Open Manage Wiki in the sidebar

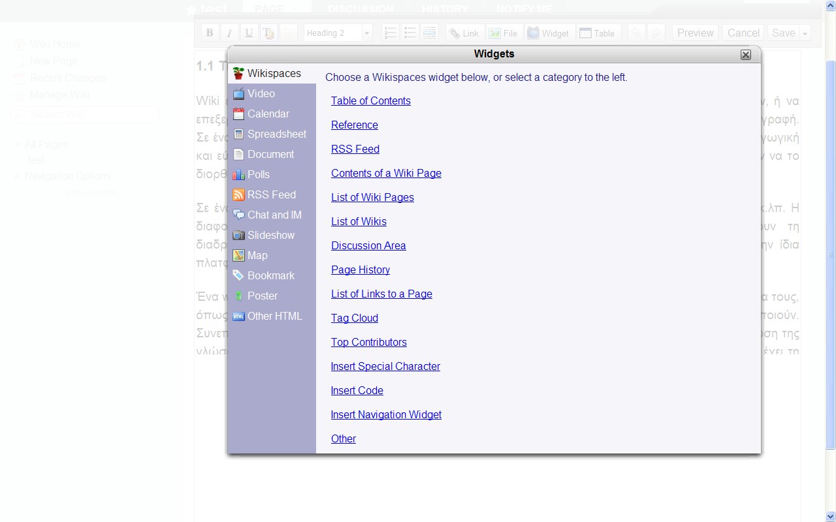click(60, 95)
